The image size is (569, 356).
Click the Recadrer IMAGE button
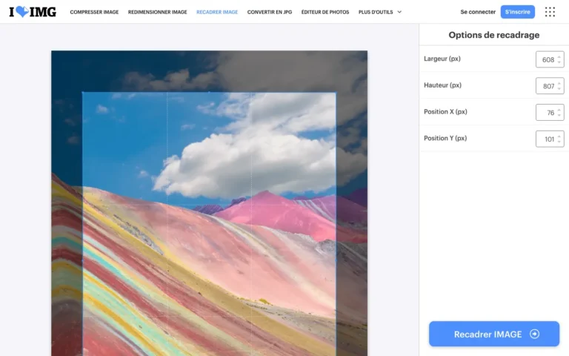(494, 334)
